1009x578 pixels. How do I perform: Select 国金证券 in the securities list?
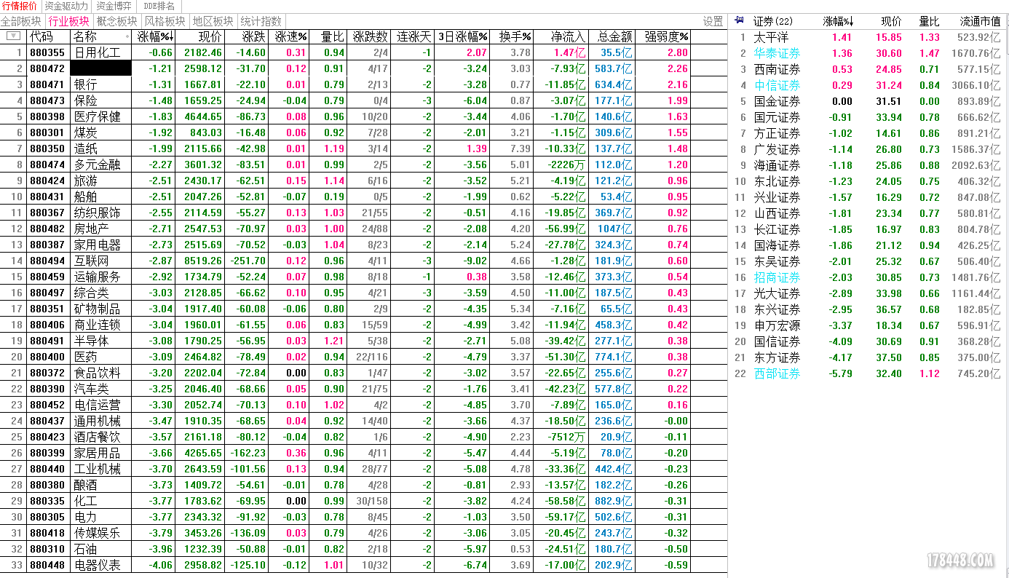(868, 101)
